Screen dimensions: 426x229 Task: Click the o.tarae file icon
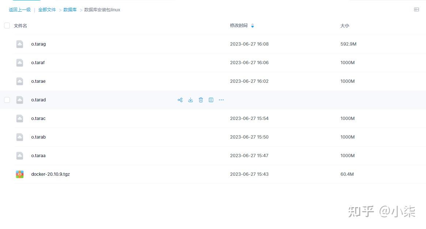point(20,81)
